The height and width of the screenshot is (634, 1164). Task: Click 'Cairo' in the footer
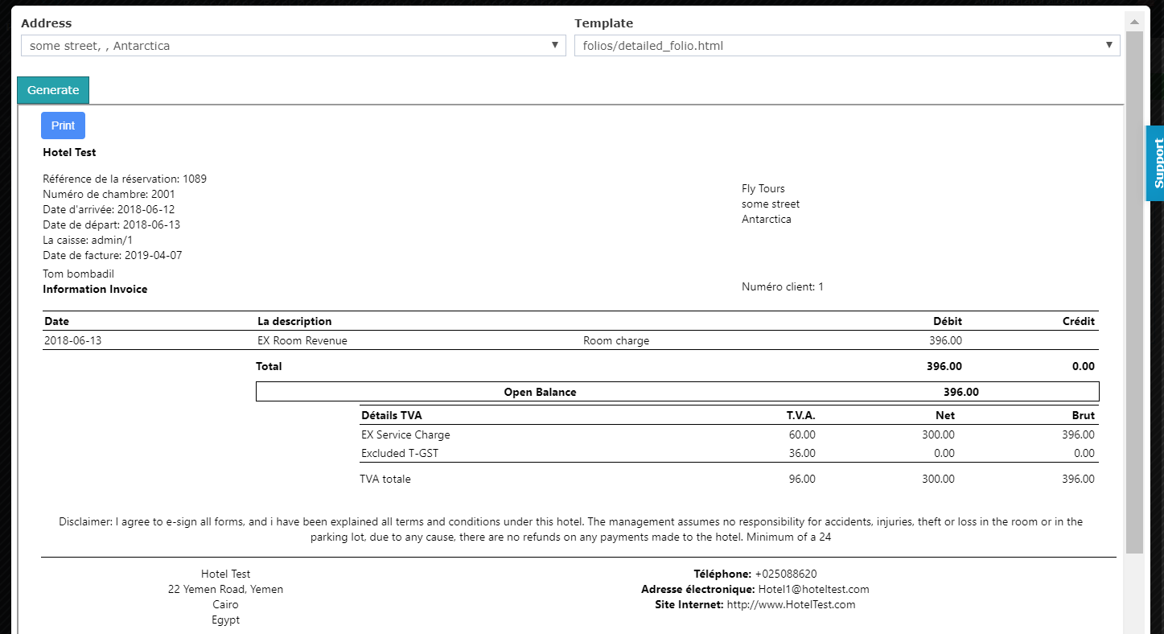coord(225,604)
